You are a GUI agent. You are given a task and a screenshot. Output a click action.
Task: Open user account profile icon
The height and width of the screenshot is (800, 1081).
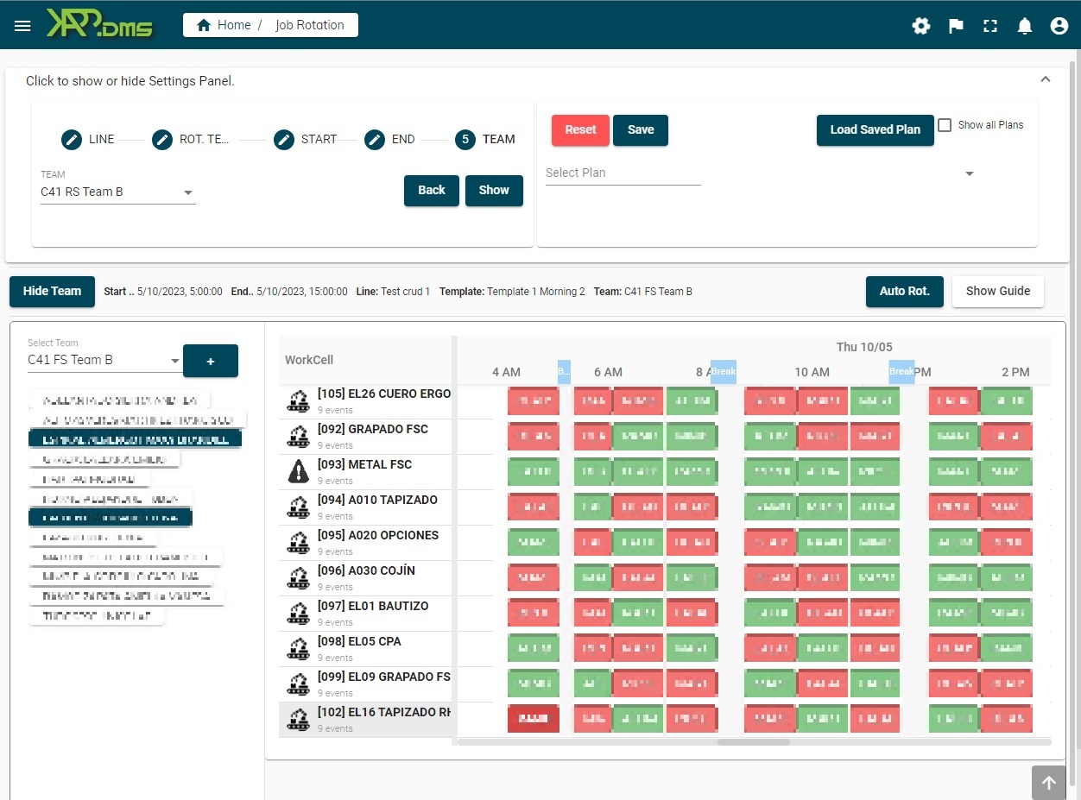tap(1059, 26)
